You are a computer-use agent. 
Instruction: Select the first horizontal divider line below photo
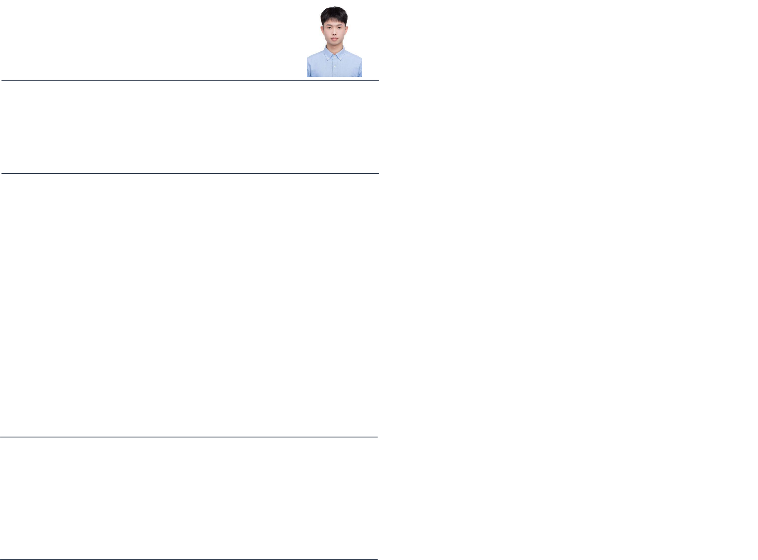[190, 80]
